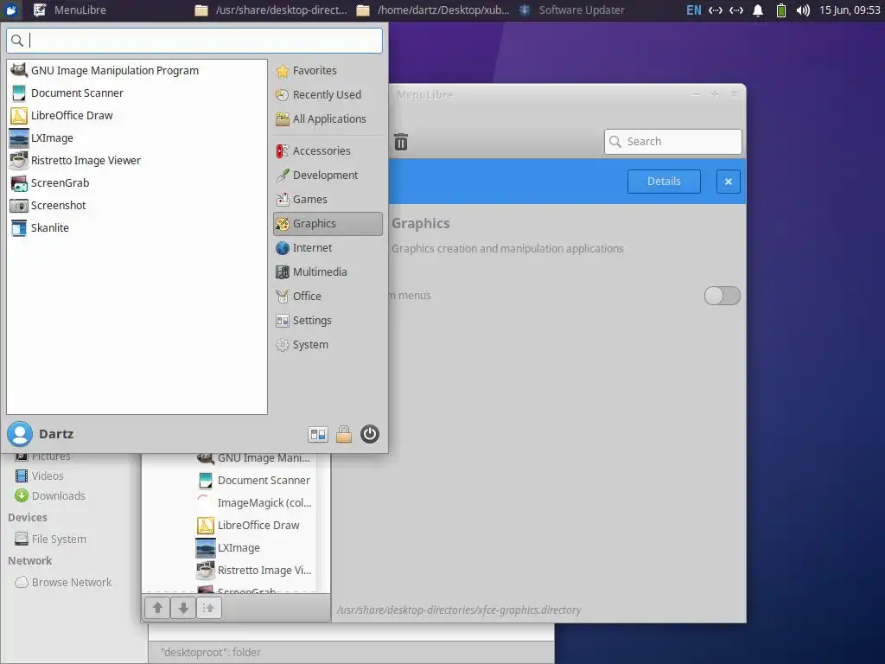This screenshot has width=885, height=664.
Task: Click the EN keyboard layout indicator
Action: tap(694, 10)
